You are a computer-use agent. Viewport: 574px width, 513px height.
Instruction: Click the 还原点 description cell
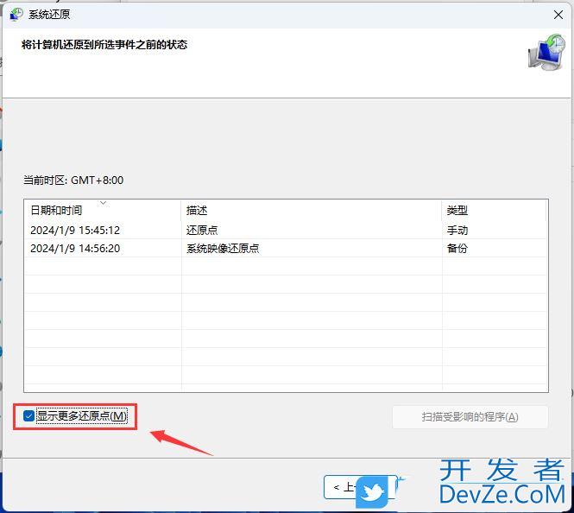[202, 230]
